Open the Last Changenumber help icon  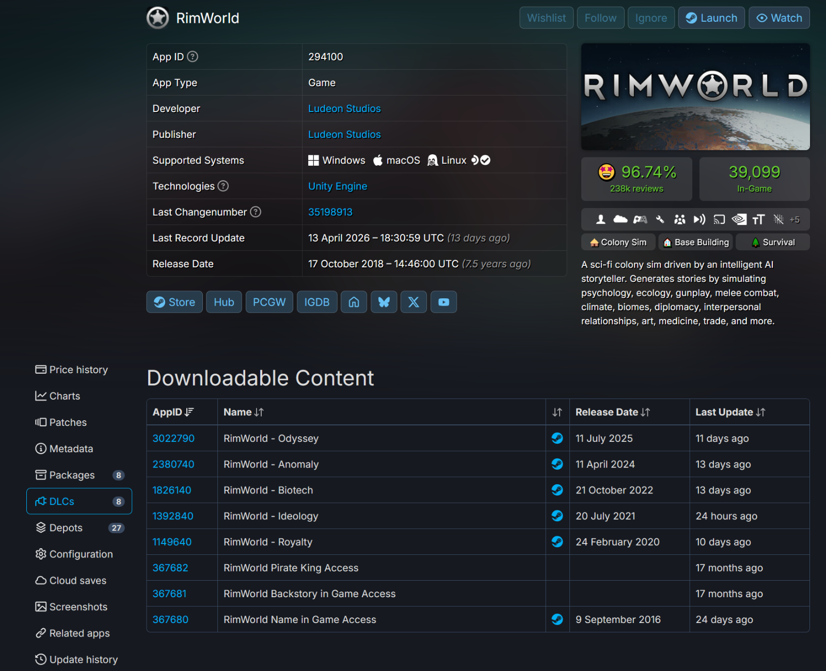256,212
